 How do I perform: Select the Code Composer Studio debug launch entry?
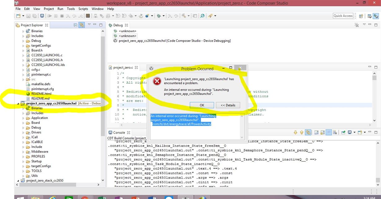click(174, 41)
